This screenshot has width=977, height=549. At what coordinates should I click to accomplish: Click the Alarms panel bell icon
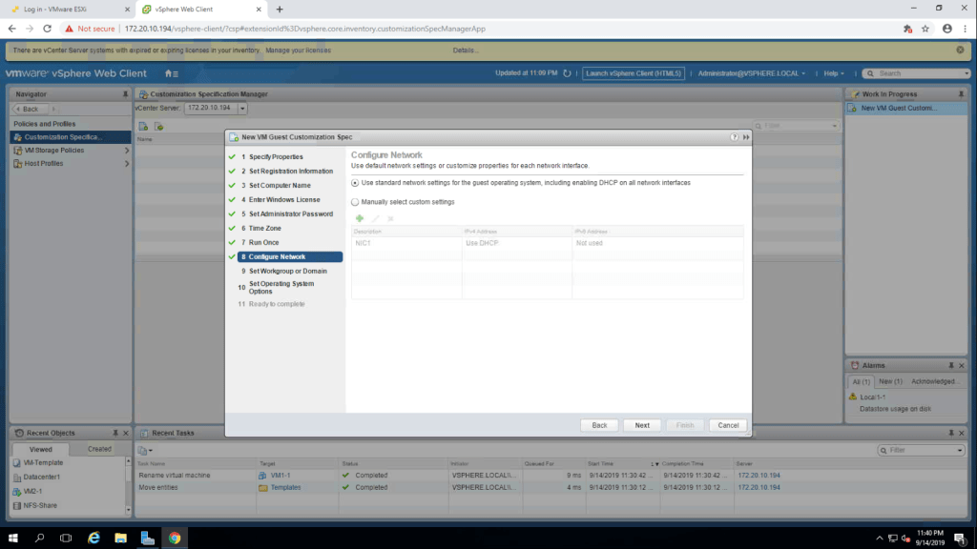click(854, 365)
